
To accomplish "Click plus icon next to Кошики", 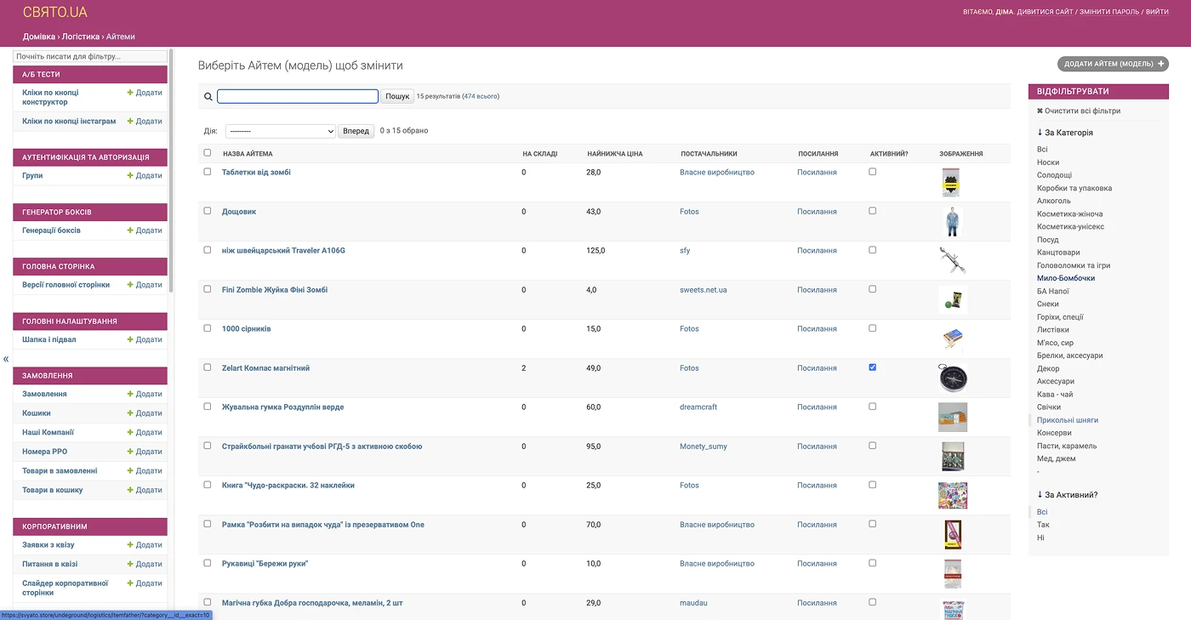I will click(x=130, y=413).
